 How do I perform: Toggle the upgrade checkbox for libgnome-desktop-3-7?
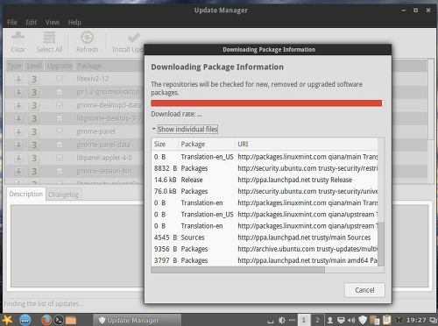pyautogui.click(x=60, y=118)
